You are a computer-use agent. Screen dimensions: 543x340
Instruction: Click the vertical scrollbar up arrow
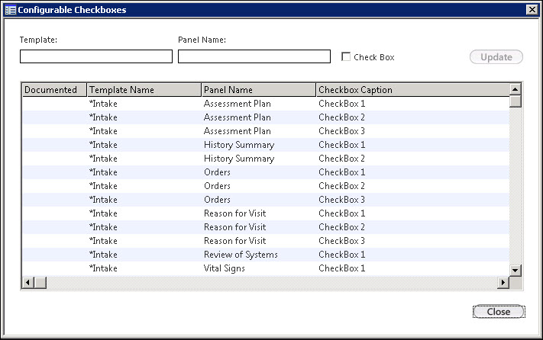516,89
